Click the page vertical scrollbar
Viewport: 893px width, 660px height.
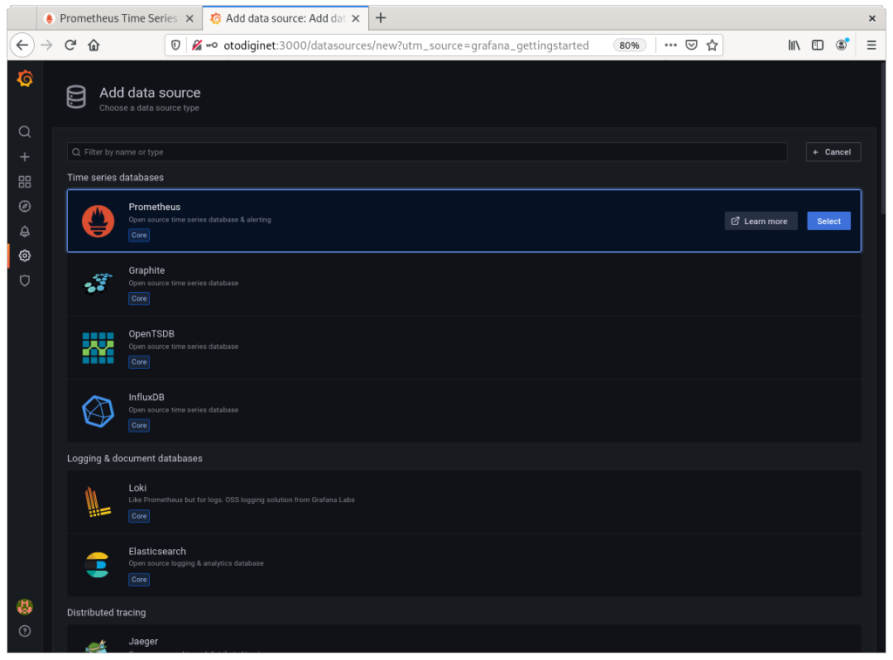coord(883,137)
